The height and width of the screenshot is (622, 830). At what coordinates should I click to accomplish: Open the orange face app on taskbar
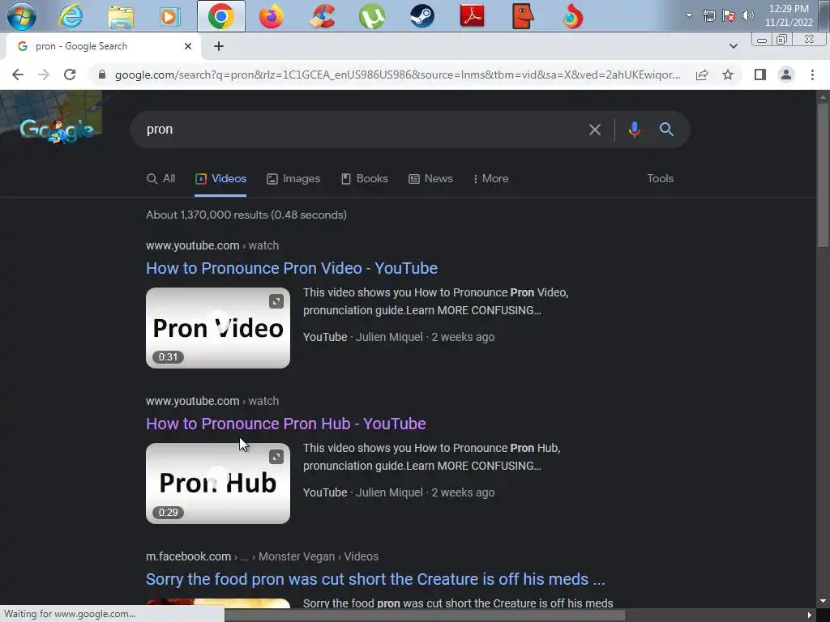pyautogui.click(x=523, y=16)
